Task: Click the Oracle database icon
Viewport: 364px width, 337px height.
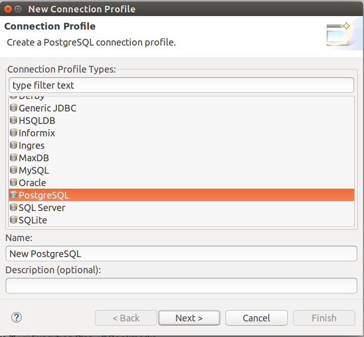Action: pos(13,182)
